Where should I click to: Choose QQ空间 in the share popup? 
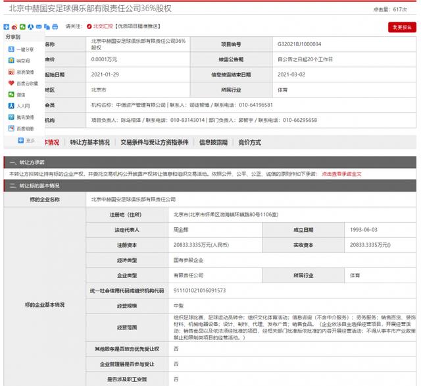click(19, 61)
